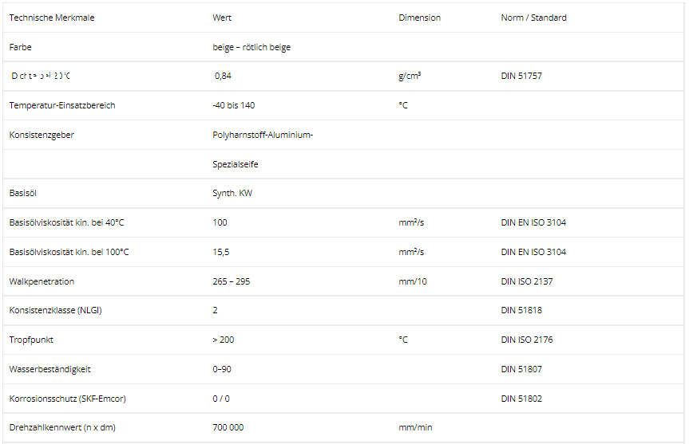Viewport: 689px width, 444px height.
Task: Click the 'Polyharnstoff-Aluminium-' cell
Action: click(x=263, y=135)
